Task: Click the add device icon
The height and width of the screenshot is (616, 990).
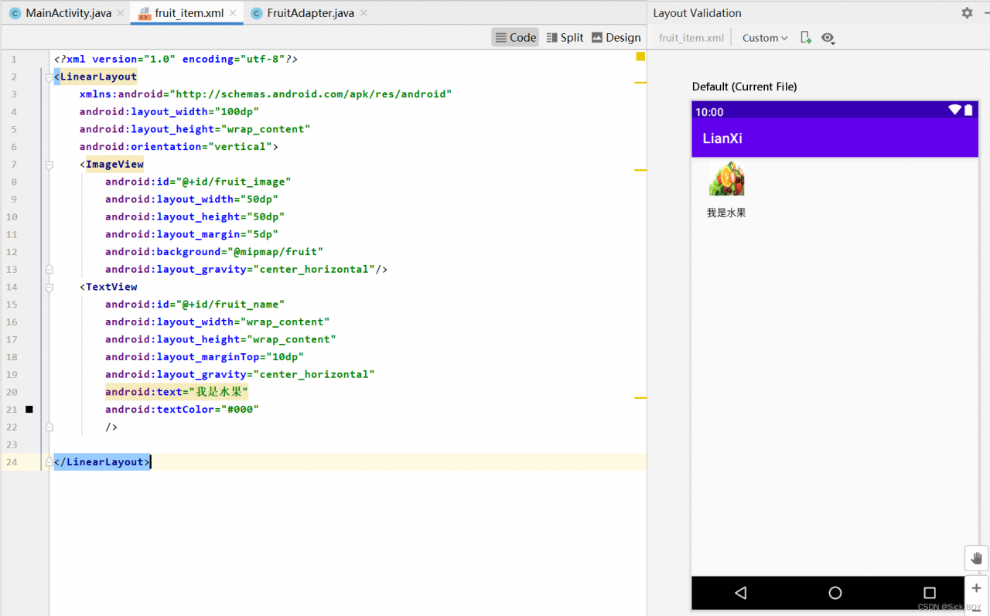Action: (x=806, y=38)
